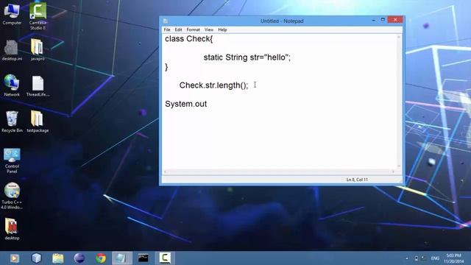Maximize the Notepad window
The width and height of the screenshot is (471, 265).
click(x=383, y=20)
